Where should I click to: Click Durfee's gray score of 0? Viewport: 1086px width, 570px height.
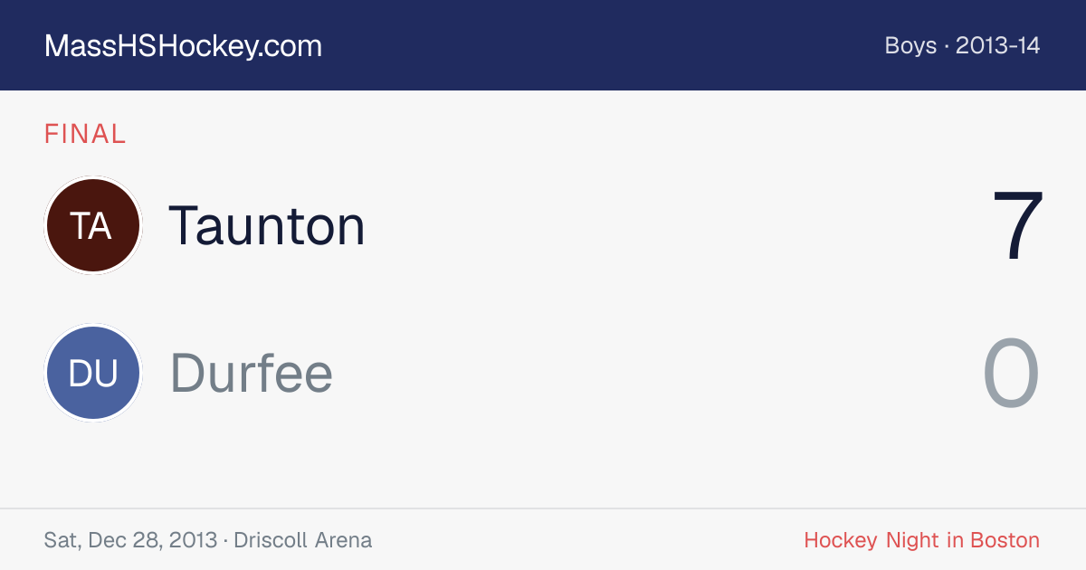1012,373
